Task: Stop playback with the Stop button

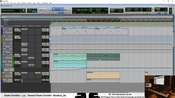Action: 144,13
